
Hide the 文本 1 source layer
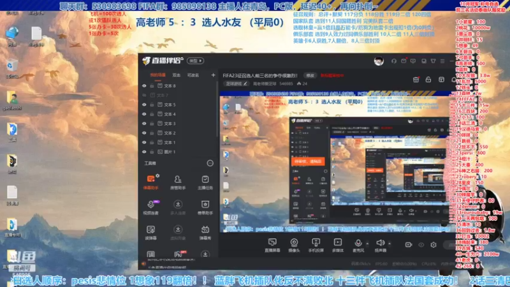144,142
